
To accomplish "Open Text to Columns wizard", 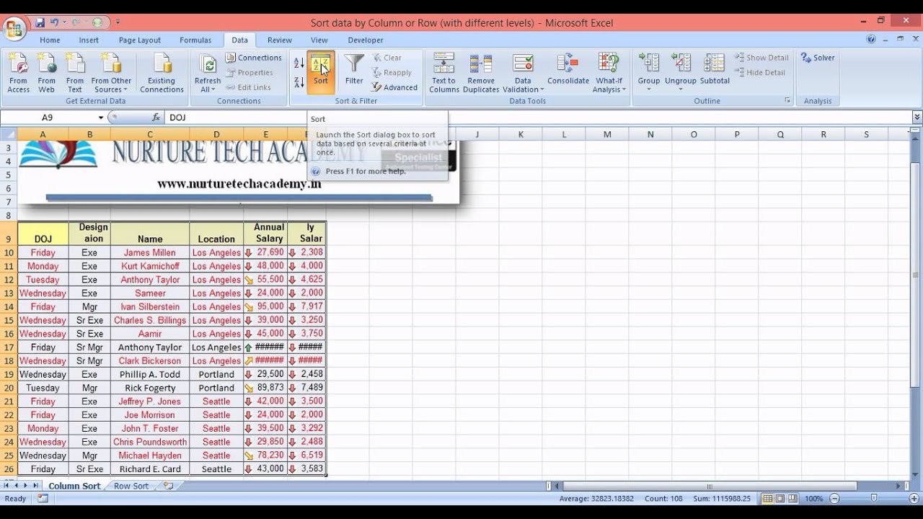I will click(444, 74).
